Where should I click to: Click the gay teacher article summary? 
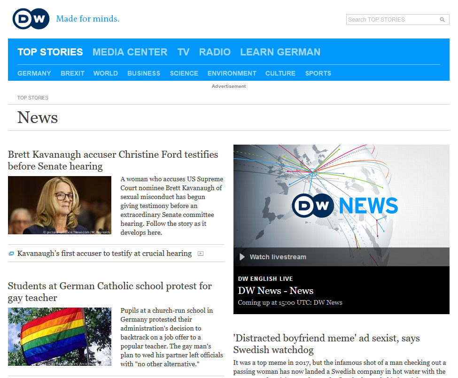tap(172, 337)
